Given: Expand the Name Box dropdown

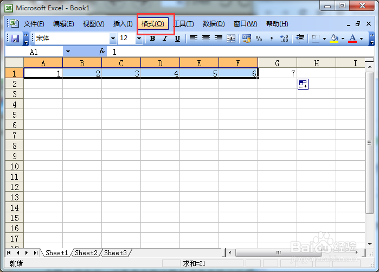Looking at the screenshot, I should (x=68, y=52).
